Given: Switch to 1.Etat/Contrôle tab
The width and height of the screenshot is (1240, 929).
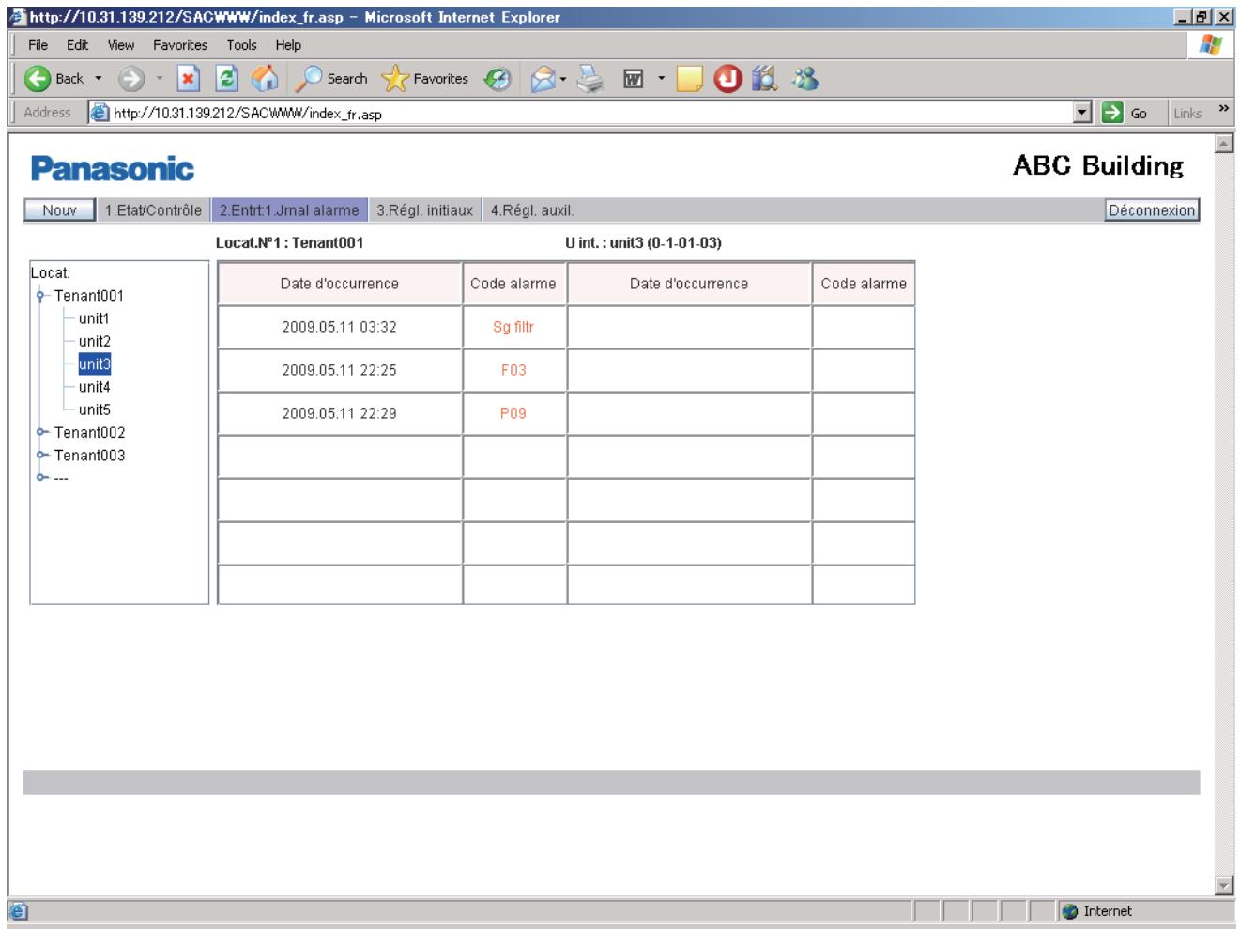Looking at the screenshot, I should [153, 210].
